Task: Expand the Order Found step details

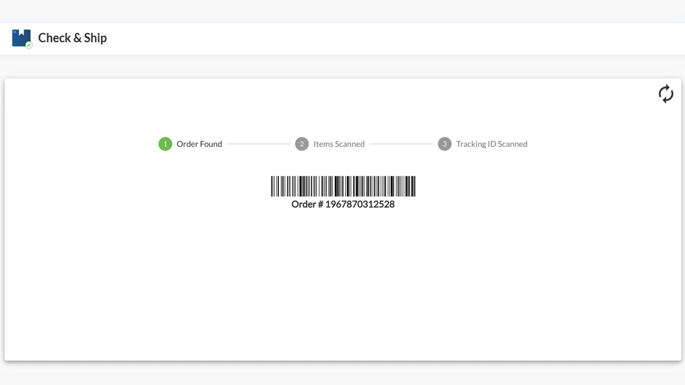Action: click(x=199, y=144)
